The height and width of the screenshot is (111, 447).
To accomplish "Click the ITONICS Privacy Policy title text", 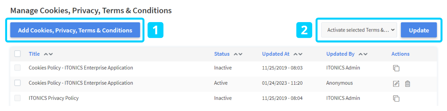I will coord(54,98).
